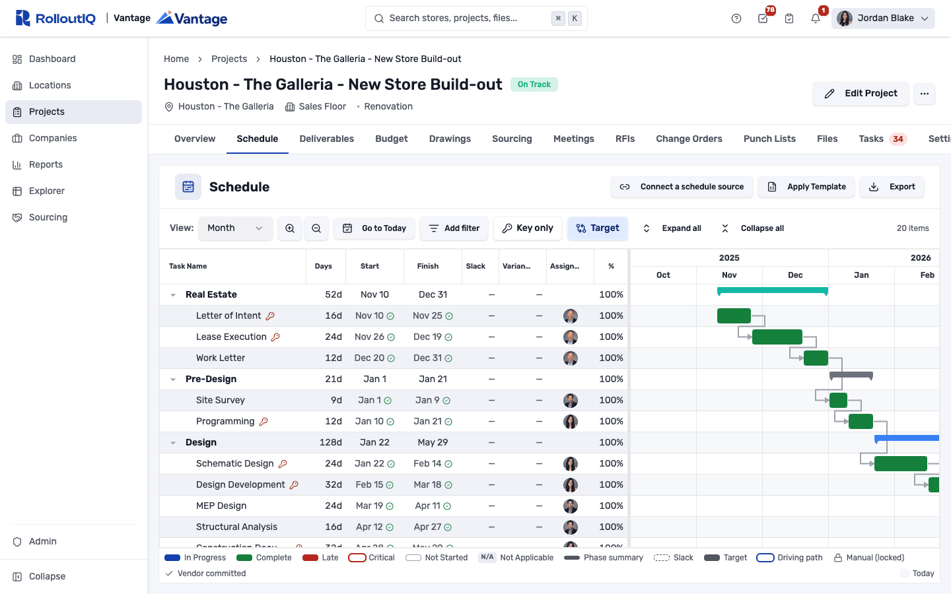Open Reports in sidebar
Screen dimensions: 951x594
pos(73,165)
